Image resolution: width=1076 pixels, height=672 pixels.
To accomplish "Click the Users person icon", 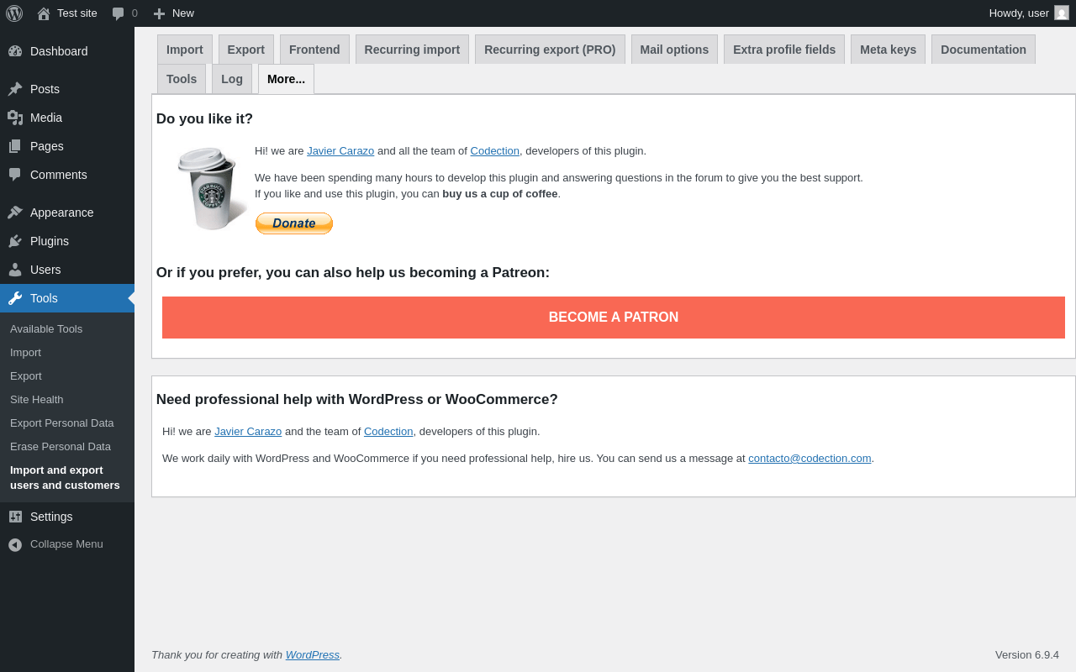I will (15, 270).
